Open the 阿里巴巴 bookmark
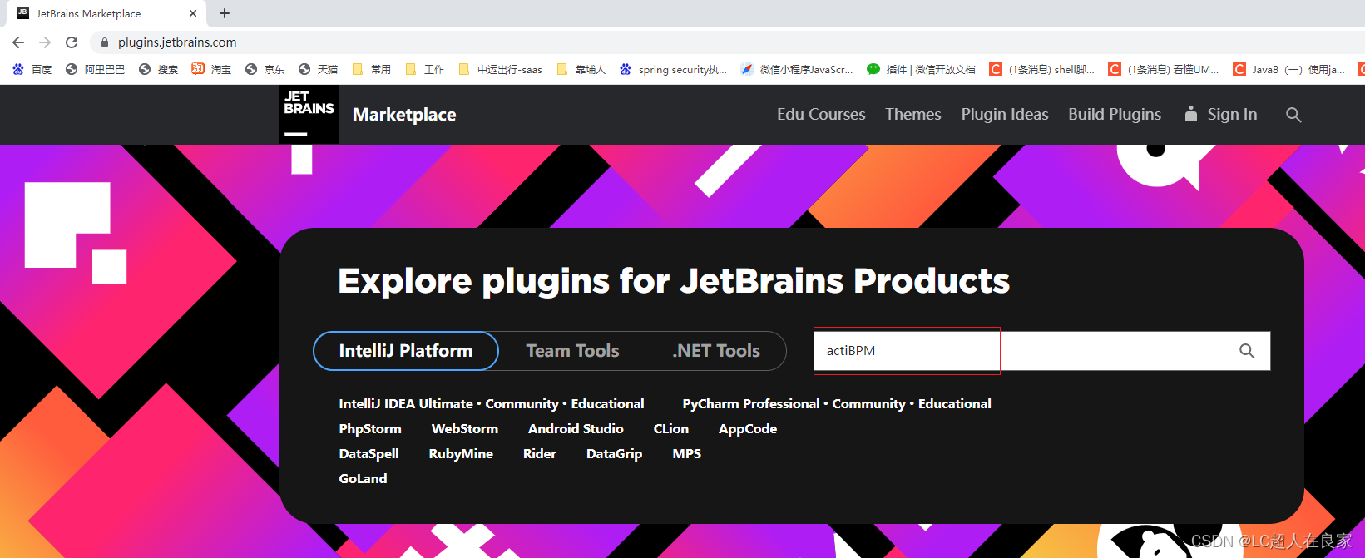This screenshot has height=558, width=1365. point(95,70)
